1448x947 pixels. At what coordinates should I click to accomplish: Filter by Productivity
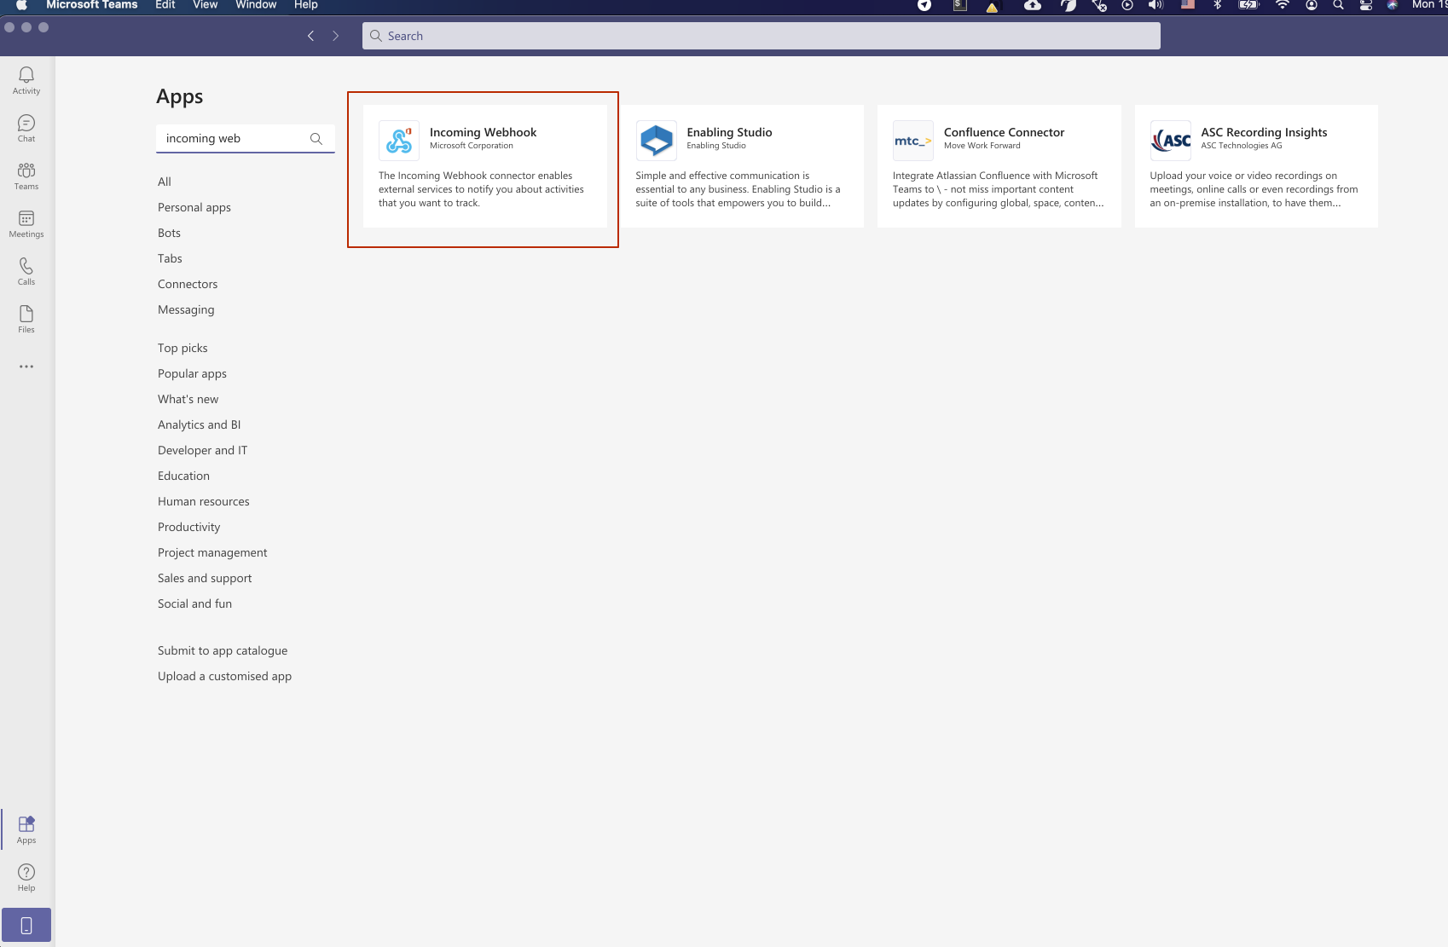click(188, 527)
